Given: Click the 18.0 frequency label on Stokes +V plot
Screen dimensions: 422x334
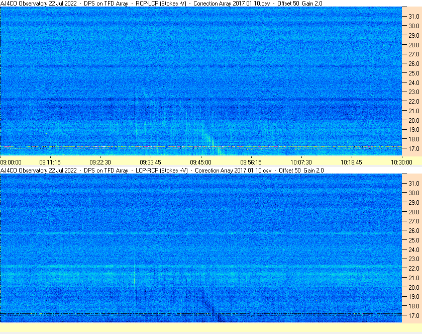Looking at the screenshot, I should [x=414, y=306].
